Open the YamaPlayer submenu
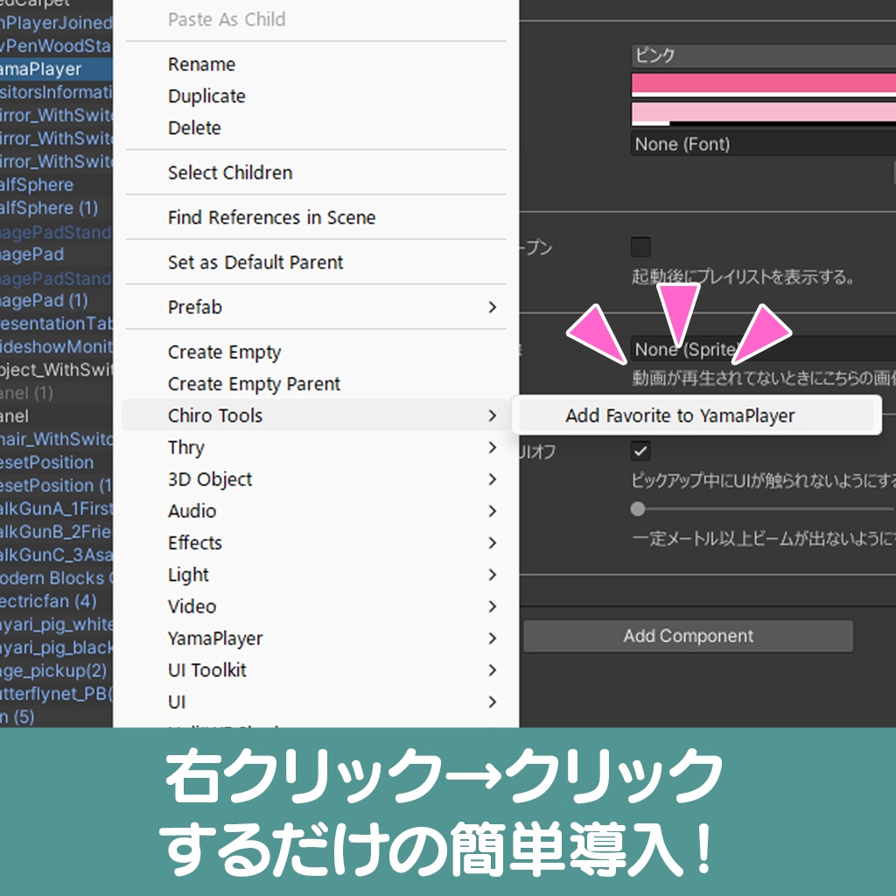Image resolution: width=896 pixels, height=896 pixels. point(315,638)
